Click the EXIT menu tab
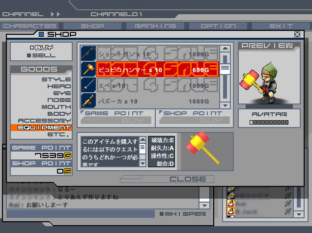This screenshot has height=233, width=312. pos(281,26)
